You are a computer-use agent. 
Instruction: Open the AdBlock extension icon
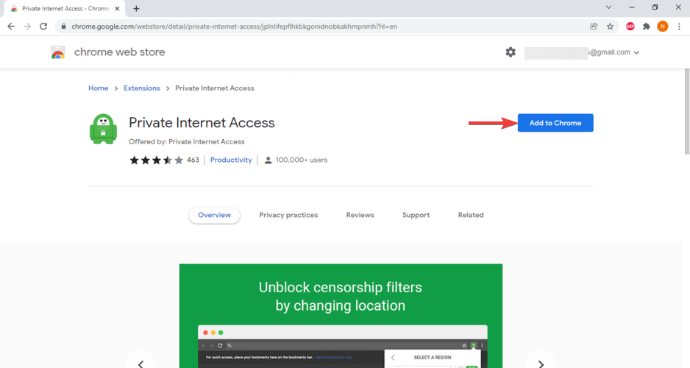(630, 26)
